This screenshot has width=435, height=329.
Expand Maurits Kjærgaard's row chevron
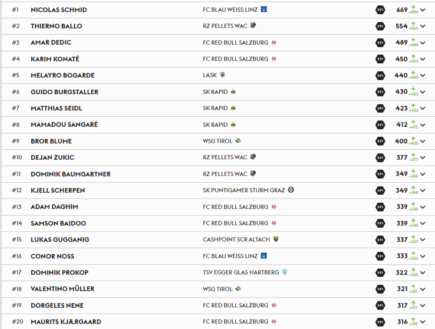pyautogui.click(x=422, y=322)
